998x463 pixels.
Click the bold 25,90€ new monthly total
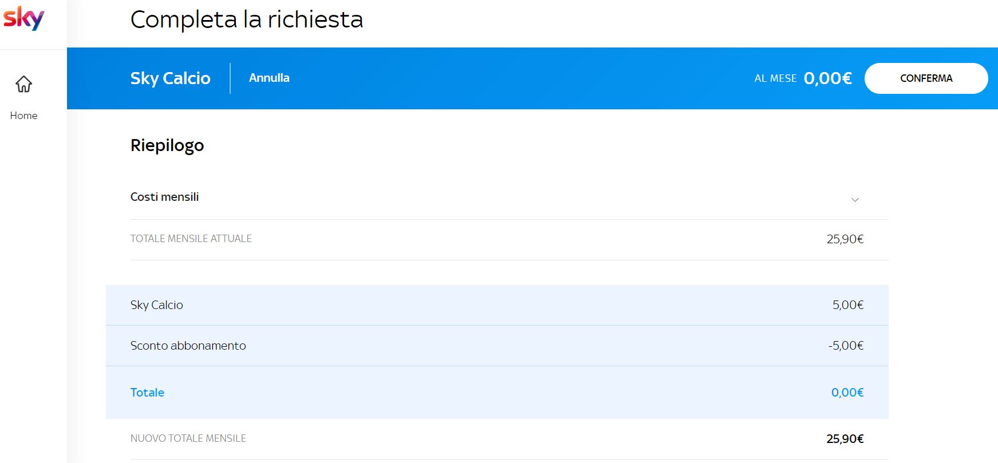(845, 439)
